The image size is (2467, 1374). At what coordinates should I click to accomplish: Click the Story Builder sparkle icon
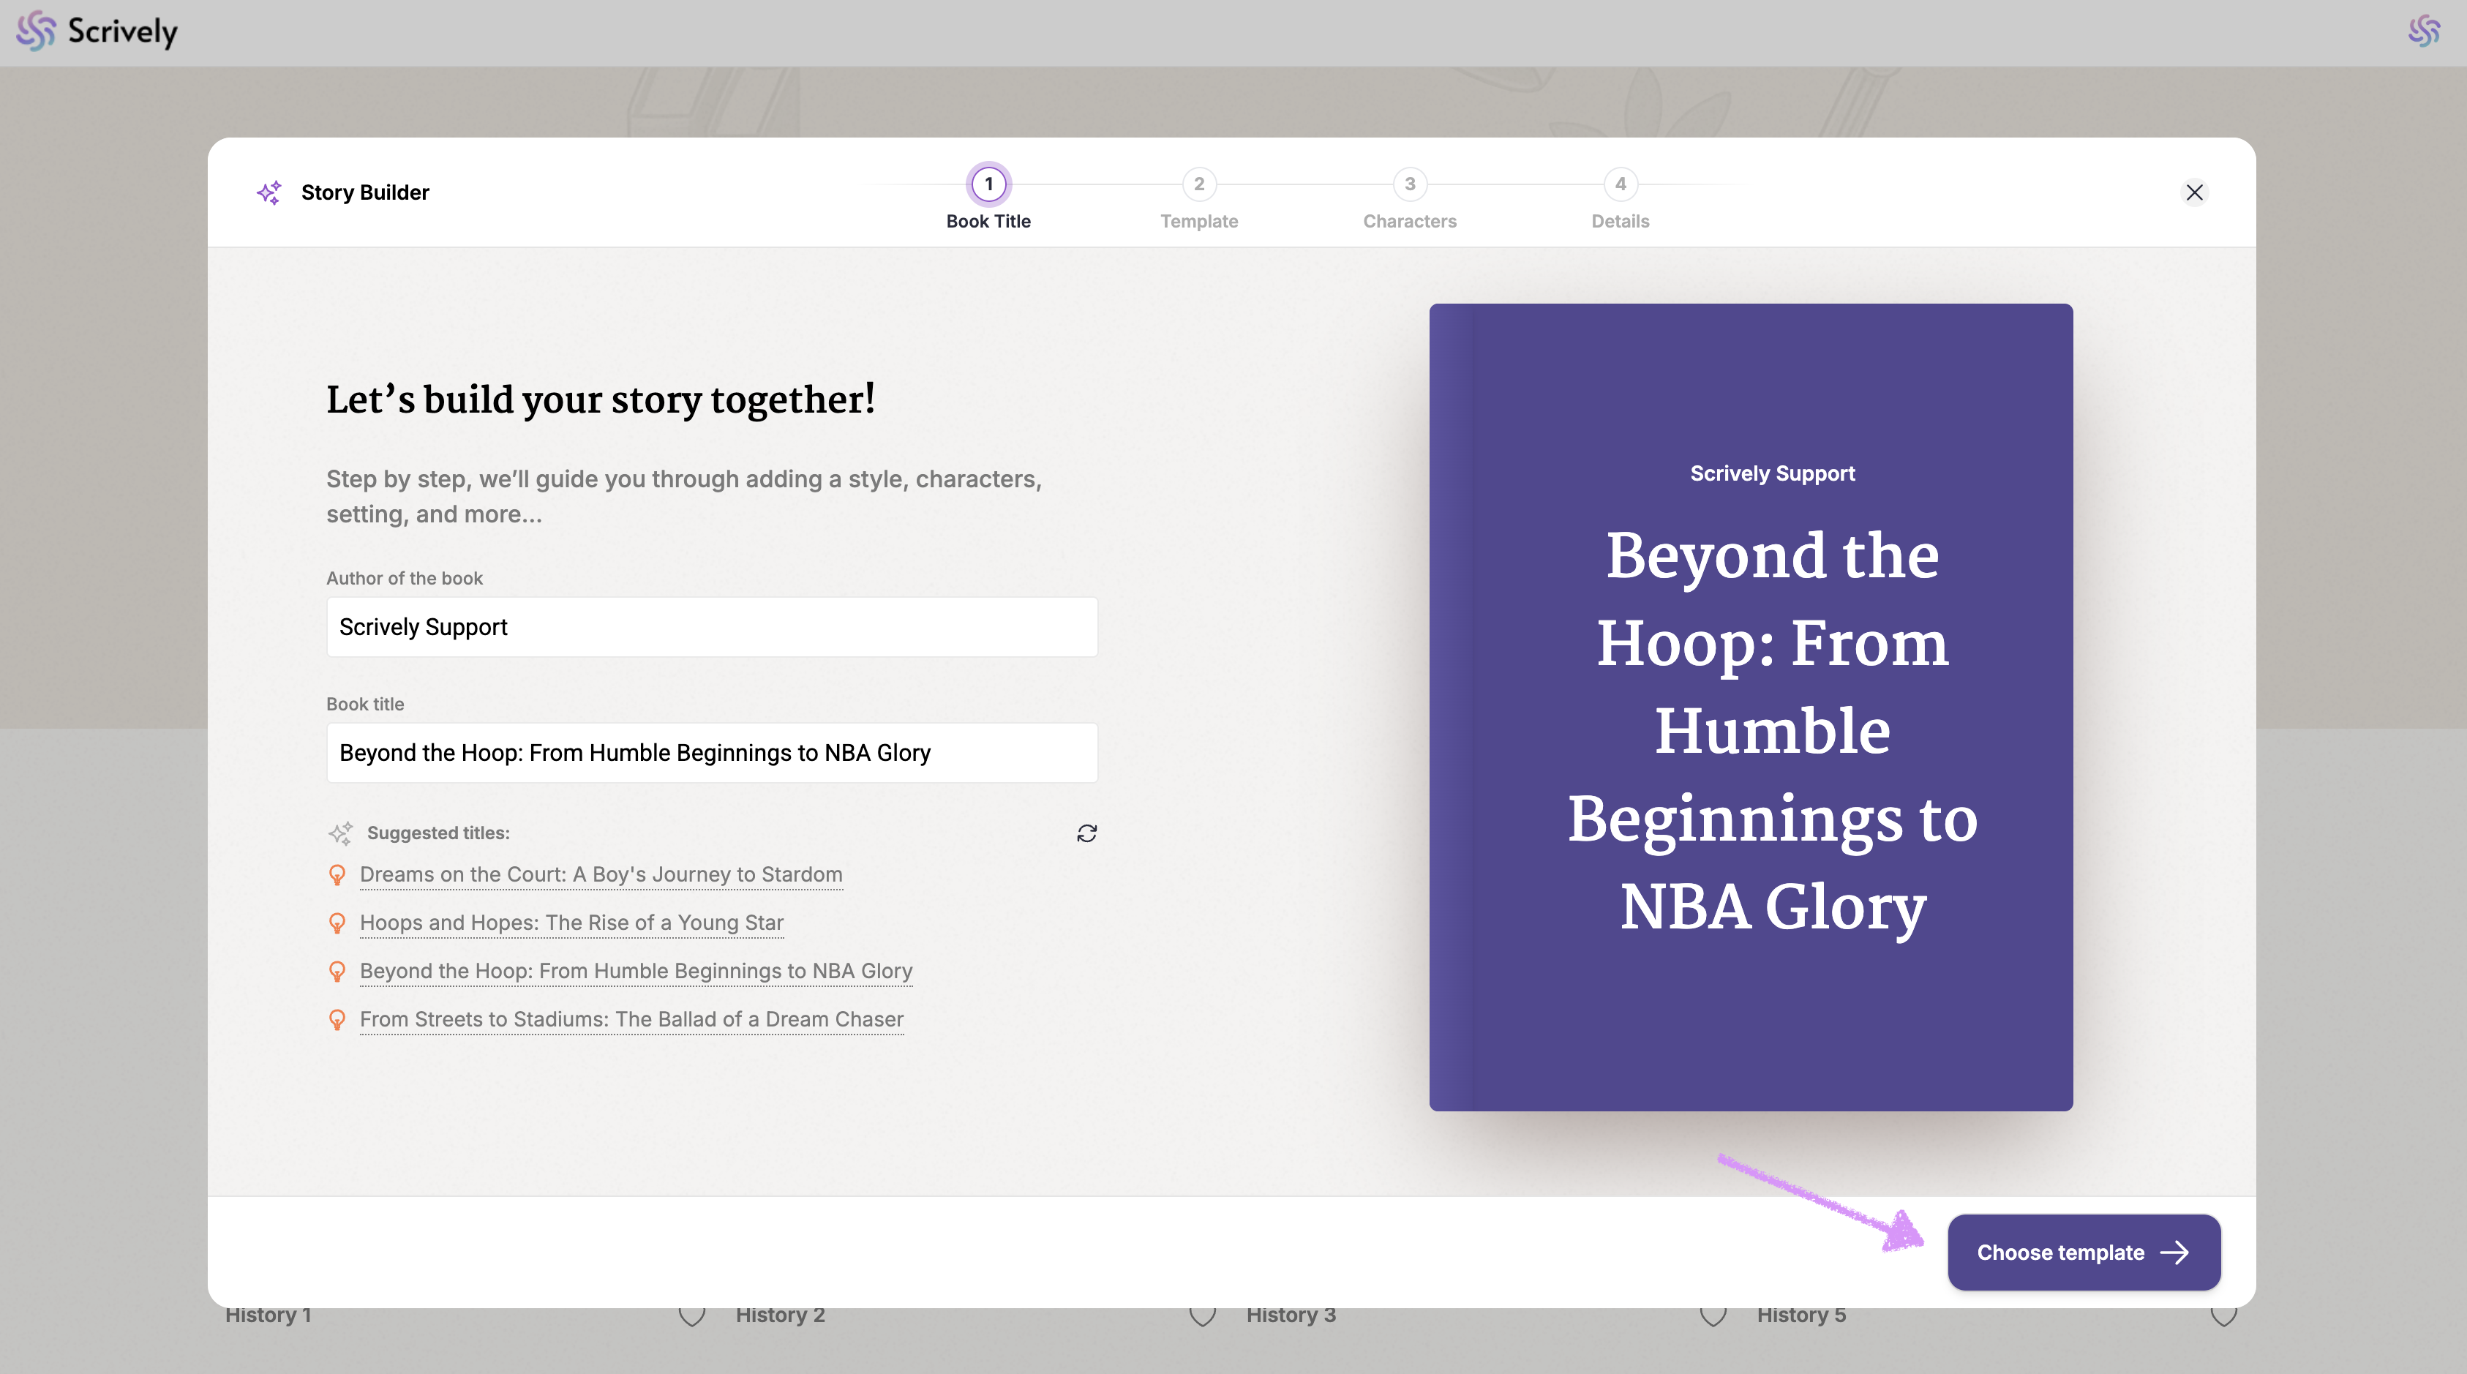[x=269, y=192]
